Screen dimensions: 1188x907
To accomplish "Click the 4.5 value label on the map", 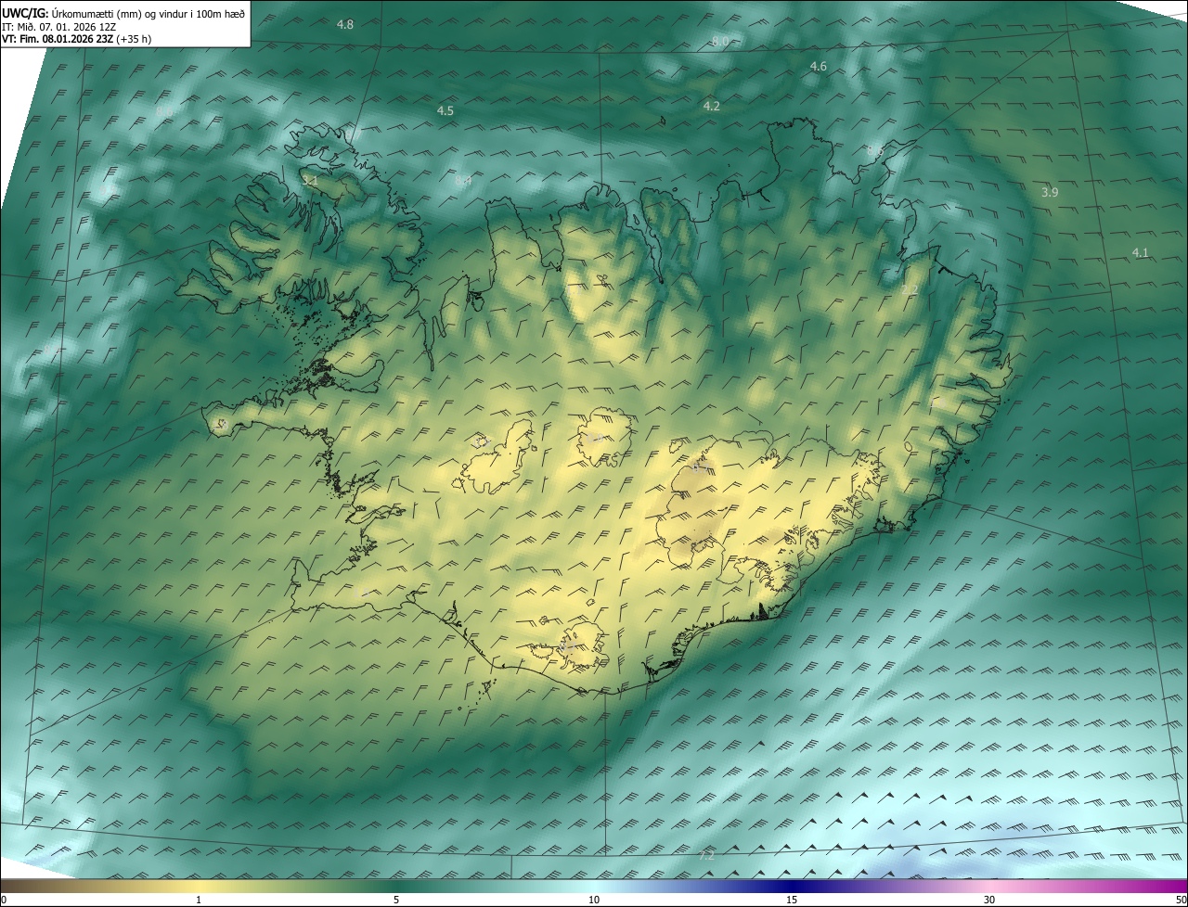I will (445, 111).
